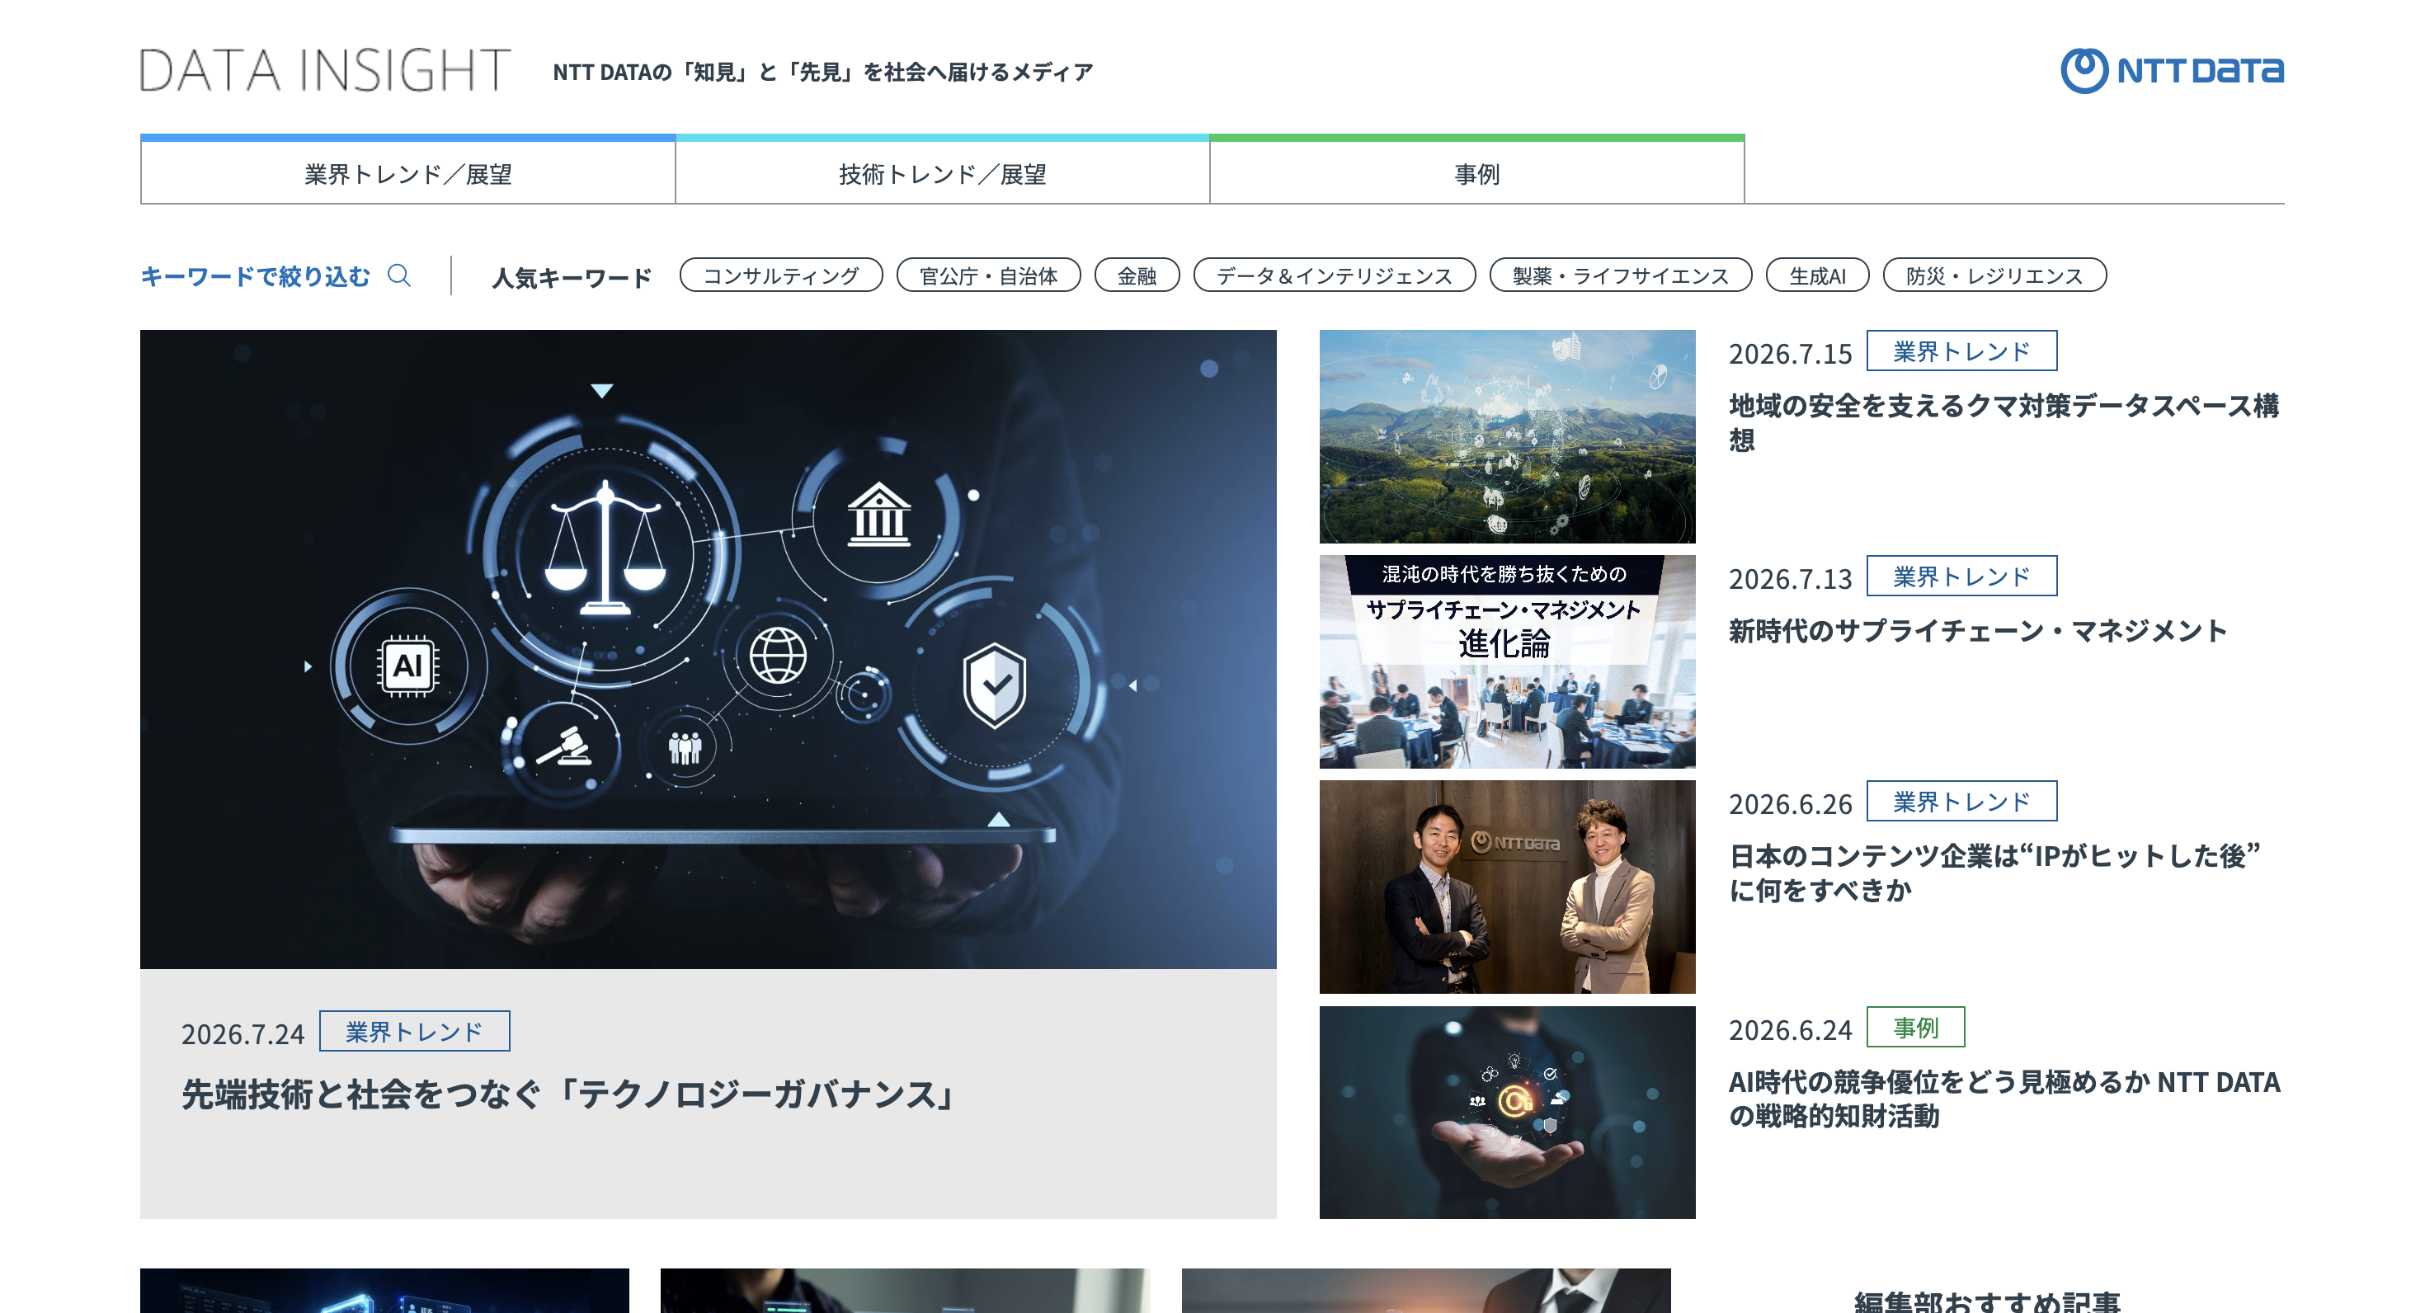This screenshot has height=1313, width=2425.
Task: Click the 2026.7.13 date text
Action: coord(1791,578)
